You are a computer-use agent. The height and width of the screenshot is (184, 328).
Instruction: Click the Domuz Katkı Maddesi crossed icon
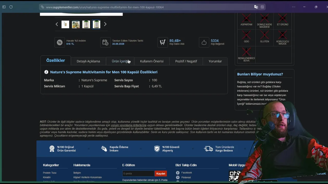click(264, 18)
